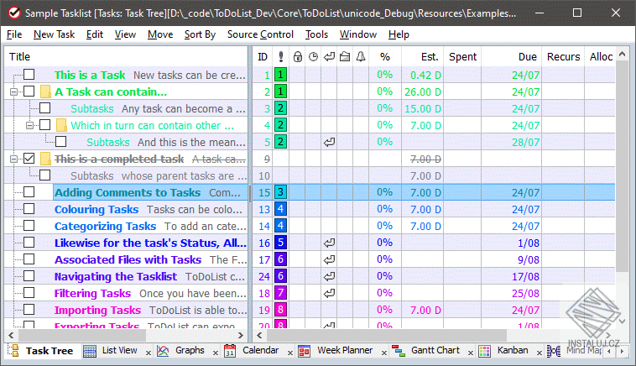Click the clock tracking column header icon

pyautogui.click(x=313, y=57)
